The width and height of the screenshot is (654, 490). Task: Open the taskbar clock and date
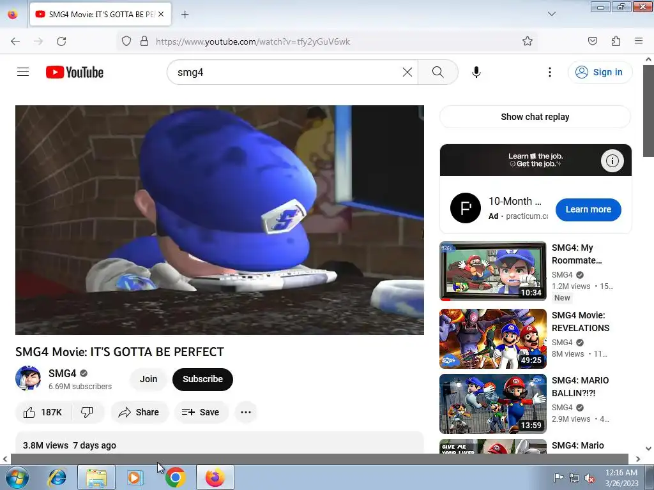point(621,478)
